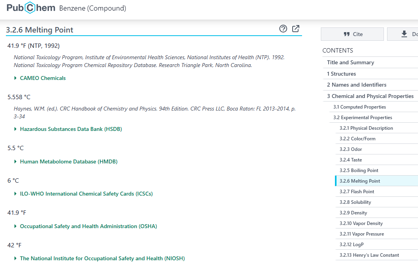Open CAMEO Chemicals source link
This screenshot has width=418, height=263.
[x=43, y=78]
